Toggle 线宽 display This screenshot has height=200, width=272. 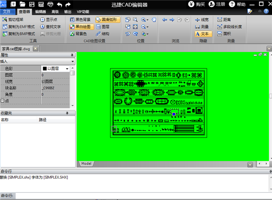click(202, 20)
